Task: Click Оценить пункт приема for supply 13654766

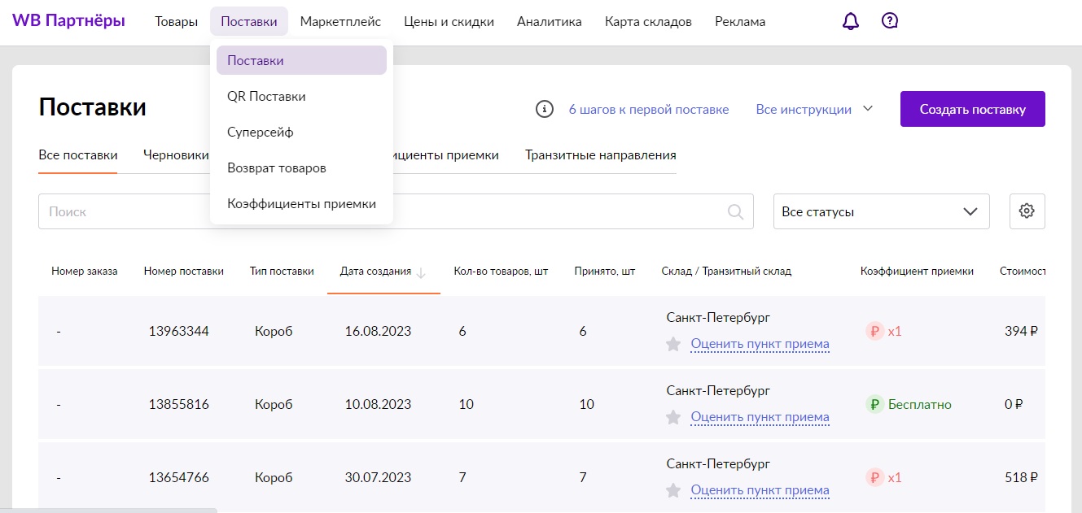Action: (x=760, y=490)
